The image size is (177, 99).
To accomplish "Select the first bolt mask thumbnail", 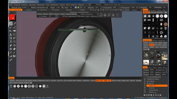I will click(x=15, y=86).
